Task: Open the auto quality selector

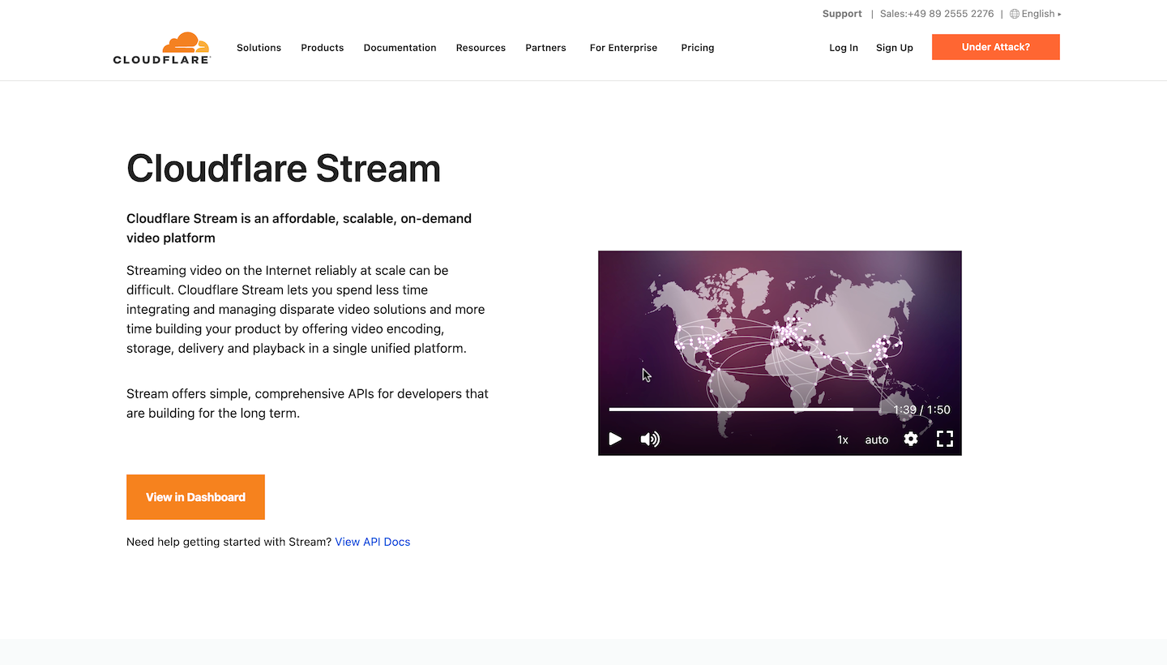Action: (876, 440)
